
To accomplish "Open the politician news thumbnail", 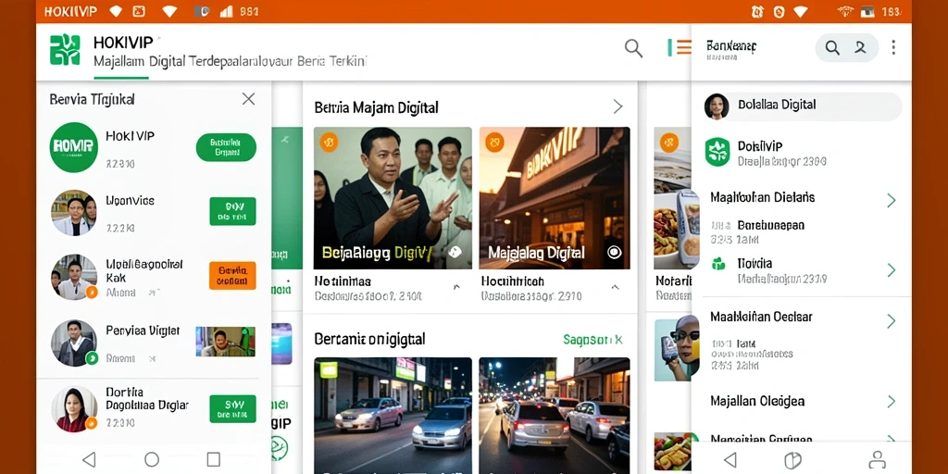I will [x=393, y=198].
